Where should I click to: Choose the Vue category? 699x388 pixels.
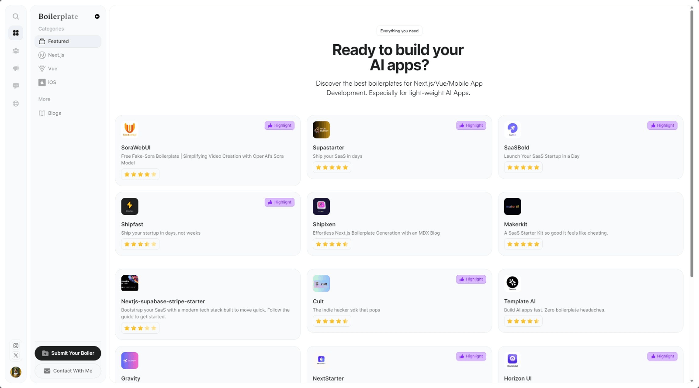68,69
